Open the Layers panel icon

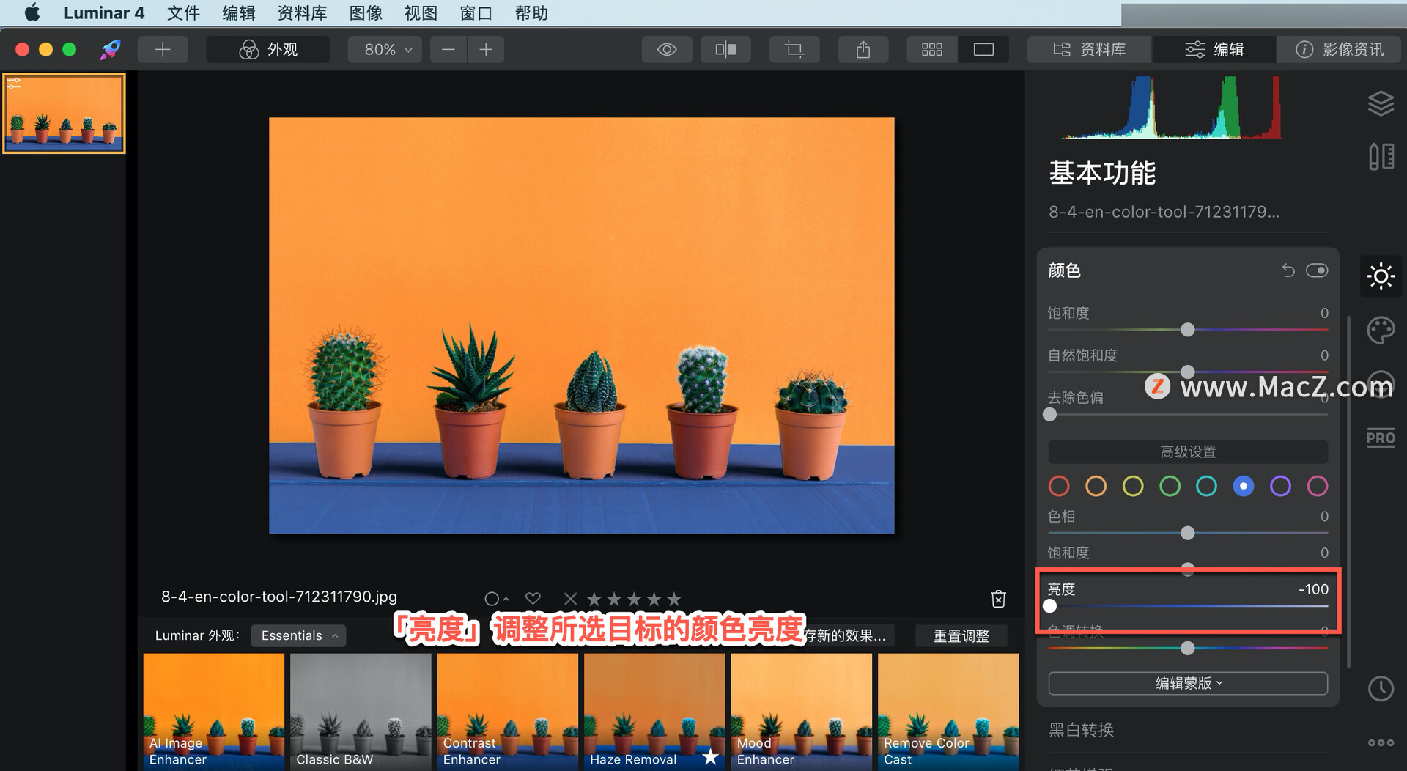[x=1381, y=103]
